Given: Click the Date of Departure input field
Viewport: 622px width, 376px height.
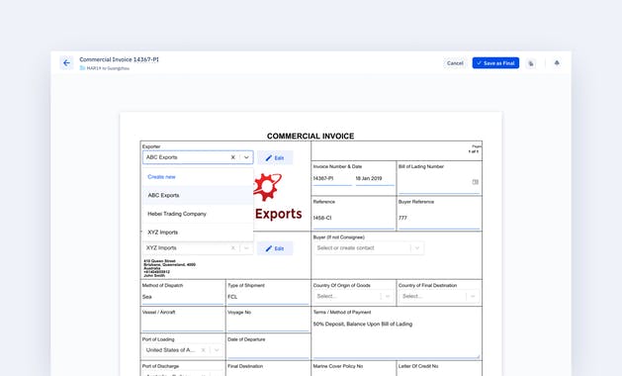Looking at the screenshot, I should pos(268,351).
